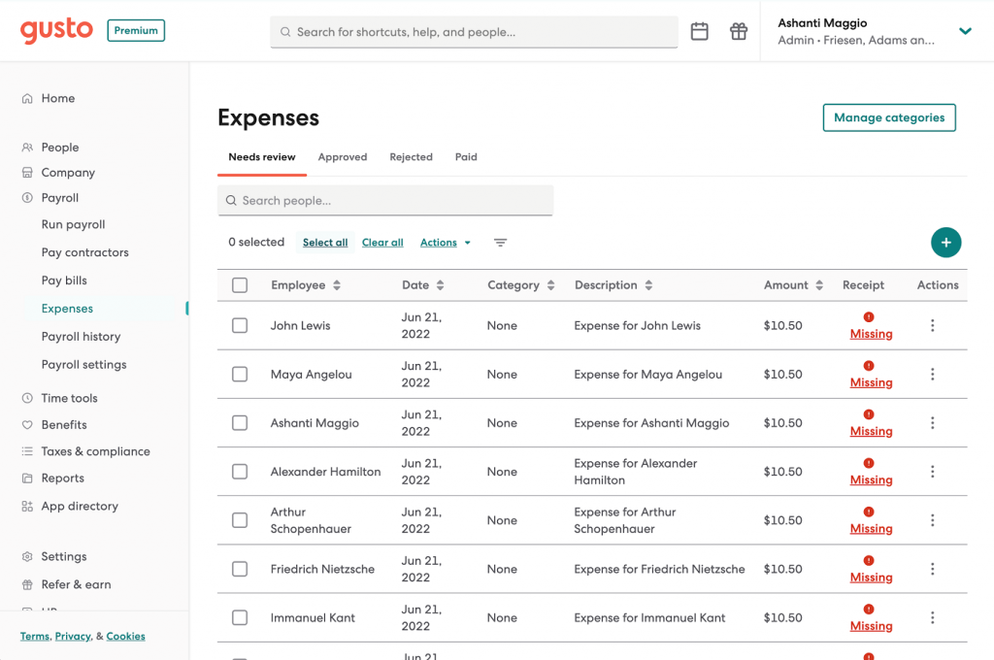Check the Ashanti Maggio expense row
Viewport: 994px width, 660px height.
pyautogui.click(x=240, y=423)
